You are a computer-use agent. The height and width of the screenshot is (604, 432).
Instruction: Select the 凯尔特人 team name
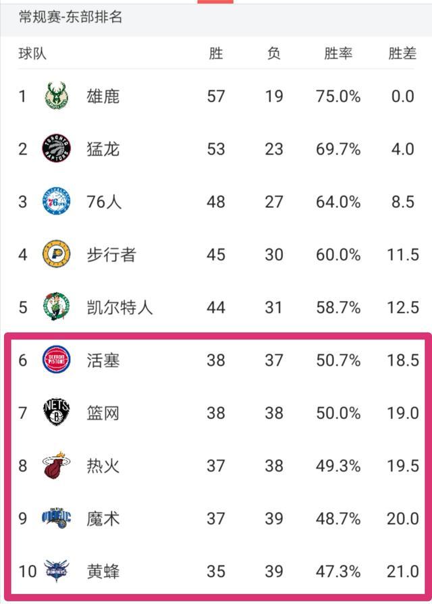119,307
